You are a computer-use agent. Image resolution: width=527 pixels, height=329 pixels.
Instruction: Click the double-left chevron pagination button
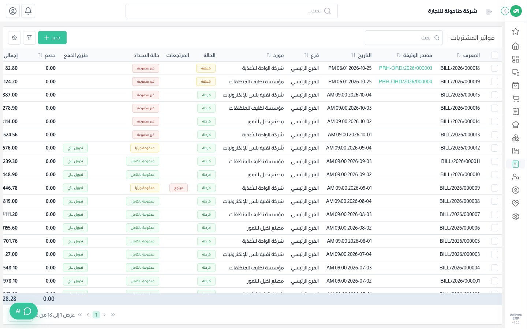pos(80,315)
